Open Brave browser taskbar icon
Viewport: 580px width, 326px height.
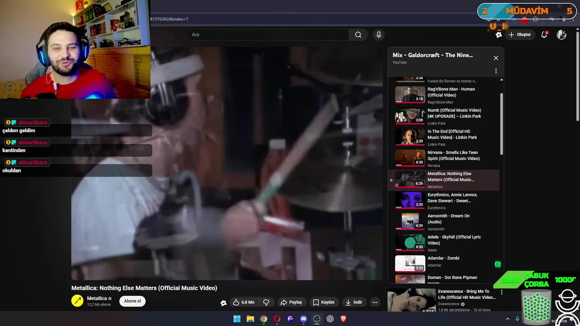(x=343, y=319)
